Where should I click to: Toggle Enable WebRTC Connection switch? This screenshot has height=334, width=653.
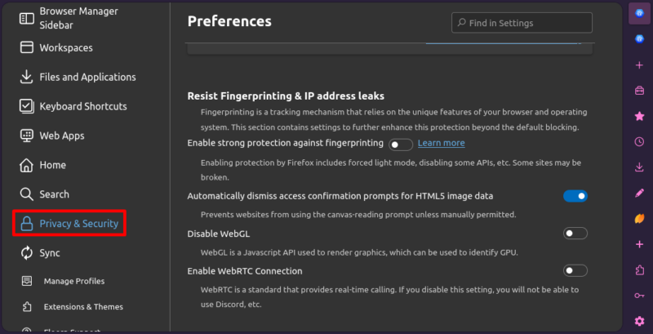click(x=575, y=270)
